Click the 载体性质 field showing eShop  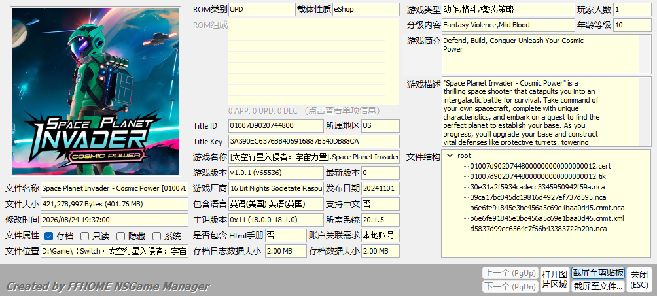pos(366,9)
